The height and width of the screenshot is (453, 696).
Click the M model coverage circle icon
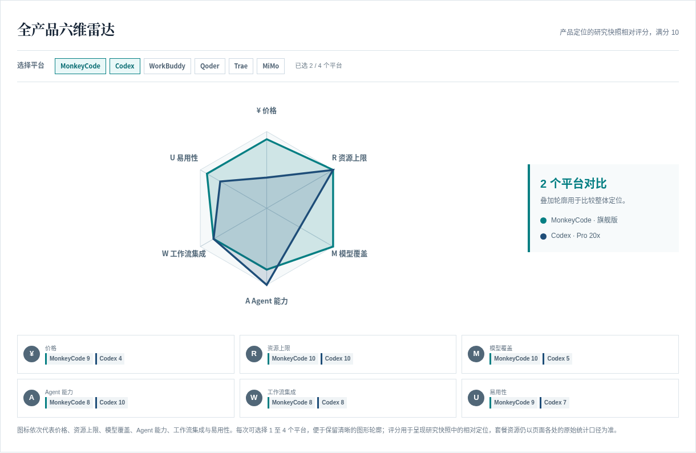[476, 354]
